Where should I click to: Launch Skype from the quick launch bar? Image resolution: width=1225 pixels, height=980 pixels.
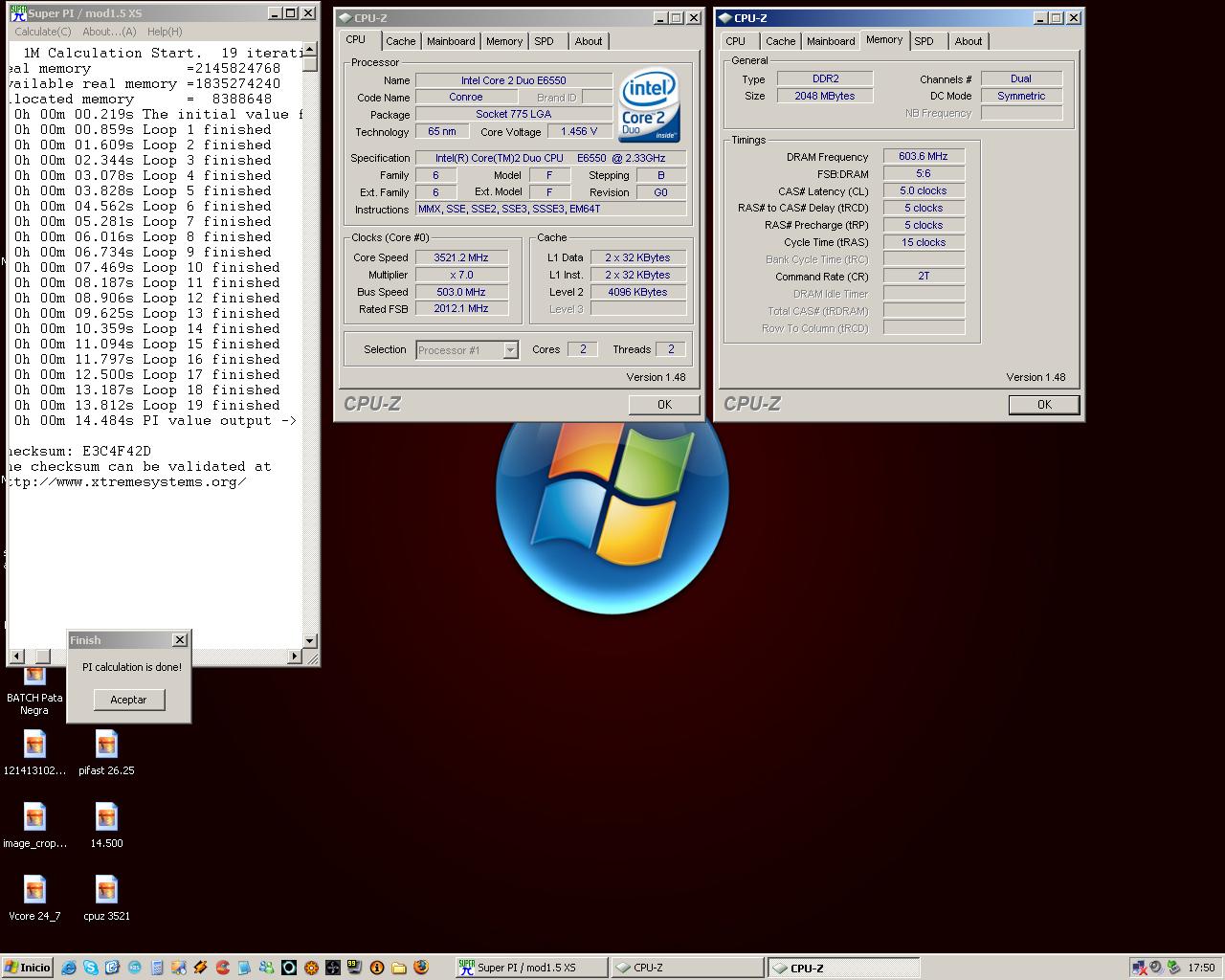tap(91, 968)
